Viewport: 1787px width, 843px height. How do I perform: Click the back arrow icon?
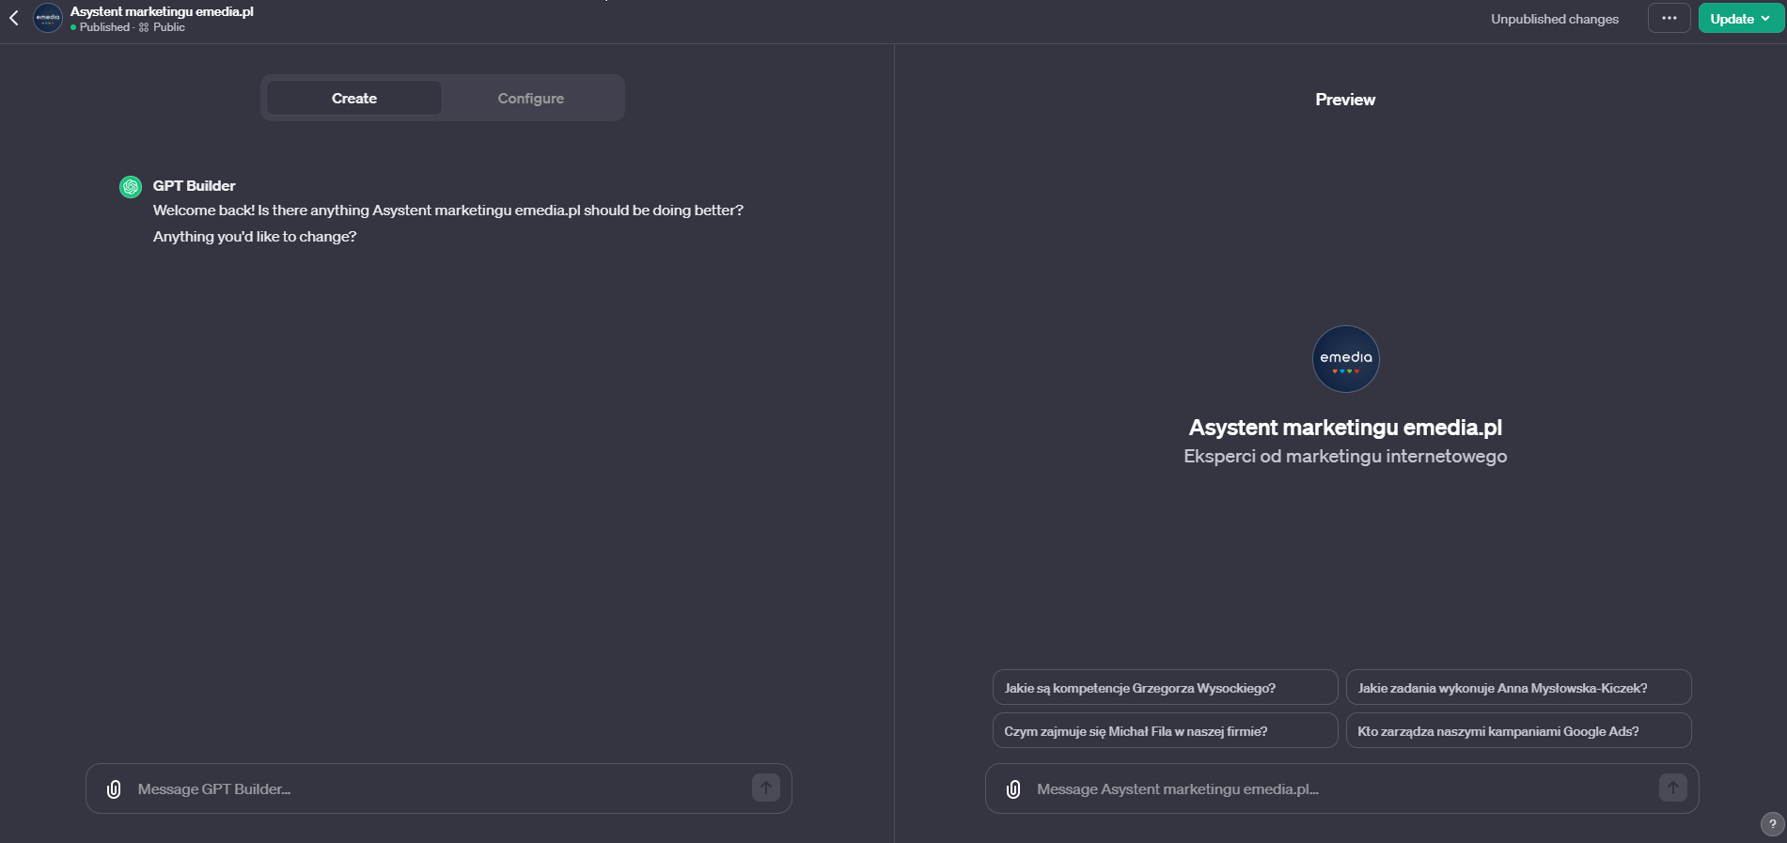point(14,18)
